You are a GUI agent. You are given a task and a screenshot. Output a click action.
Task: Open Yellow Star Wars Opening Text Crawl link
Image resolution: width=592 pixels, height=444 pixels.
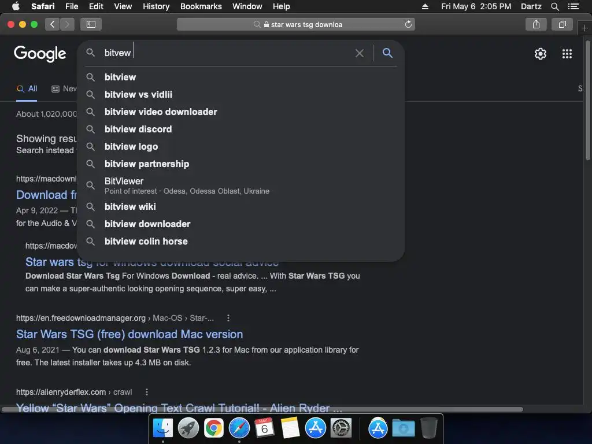click(179, 408)
